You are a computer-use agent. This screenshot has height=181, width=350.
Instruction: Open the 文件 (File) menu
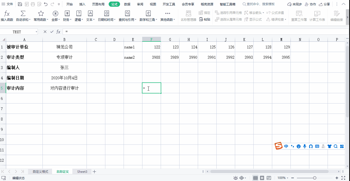[7, 4]
